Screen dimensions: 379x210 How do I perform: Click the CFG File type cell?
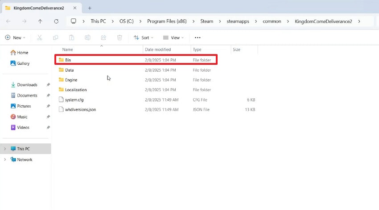click(x=200, y=100)
